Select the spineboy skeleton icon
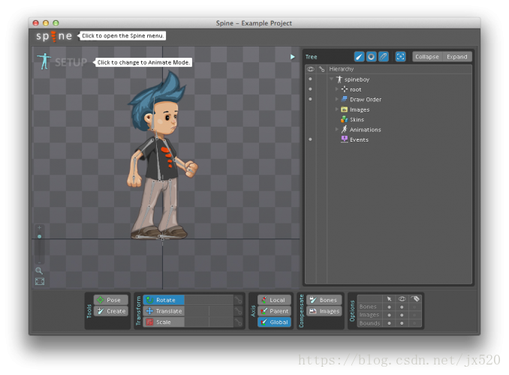 (x=339, y=79)
